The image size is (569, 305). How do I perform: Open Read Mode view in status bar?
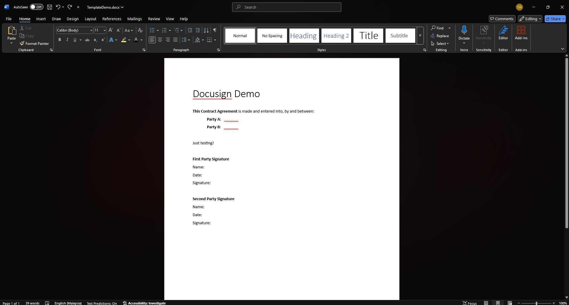(x=486, y=303)
